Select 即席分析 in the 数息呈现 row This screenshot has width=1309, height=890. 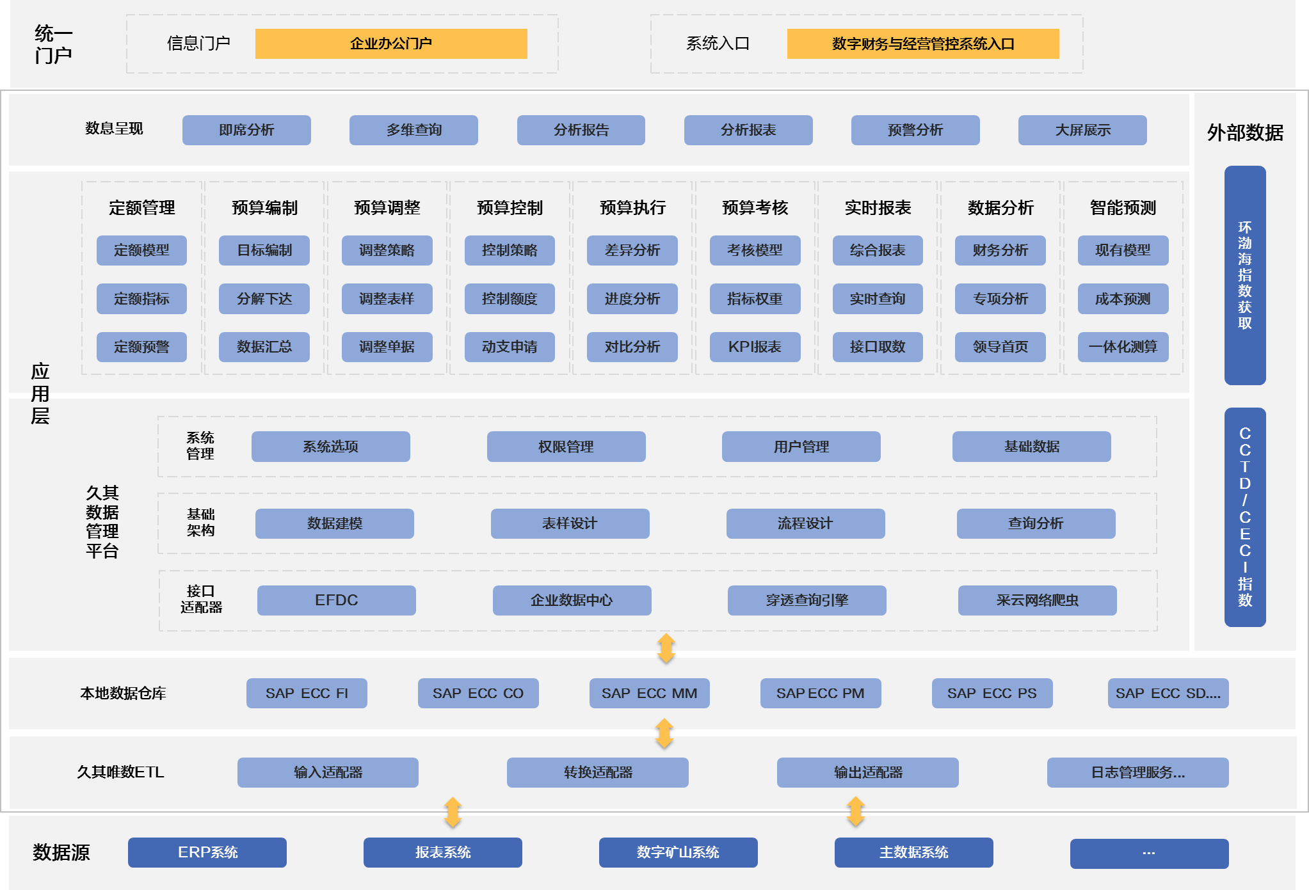point(246,130)
